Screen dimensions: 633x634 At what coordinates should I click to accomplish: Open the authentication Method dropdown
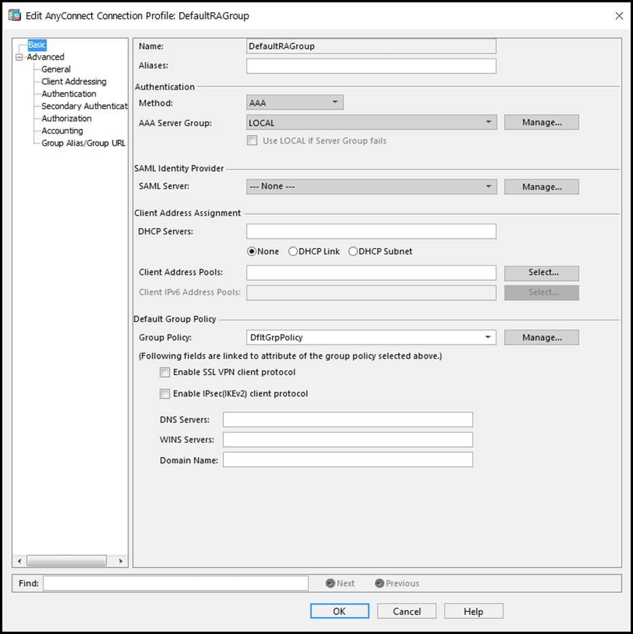pyautogui.click(x=295, y=102)
